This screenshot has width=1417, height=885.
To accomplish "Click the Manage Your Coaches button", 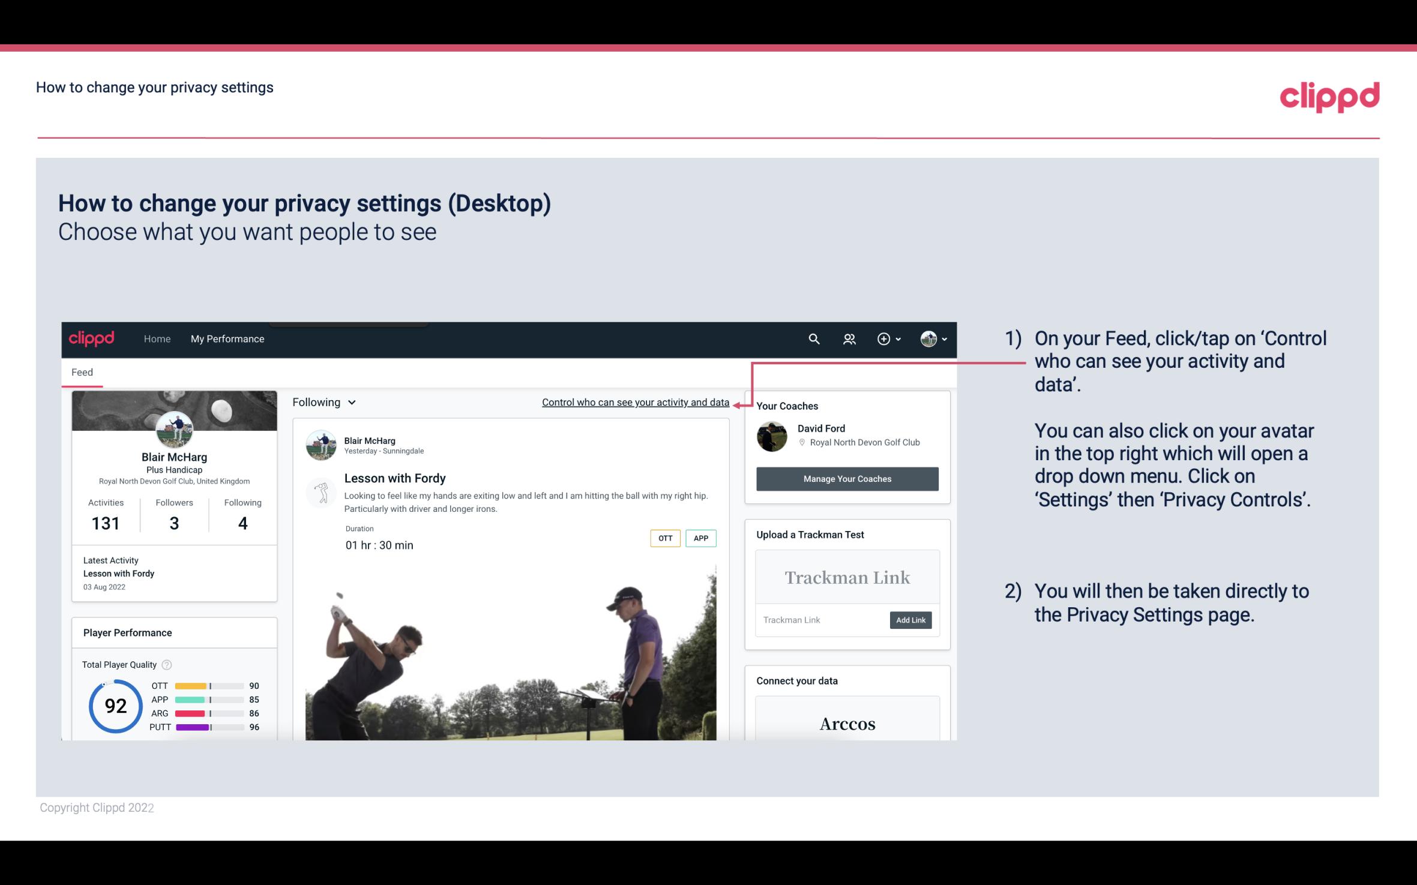I will point(846,478).
